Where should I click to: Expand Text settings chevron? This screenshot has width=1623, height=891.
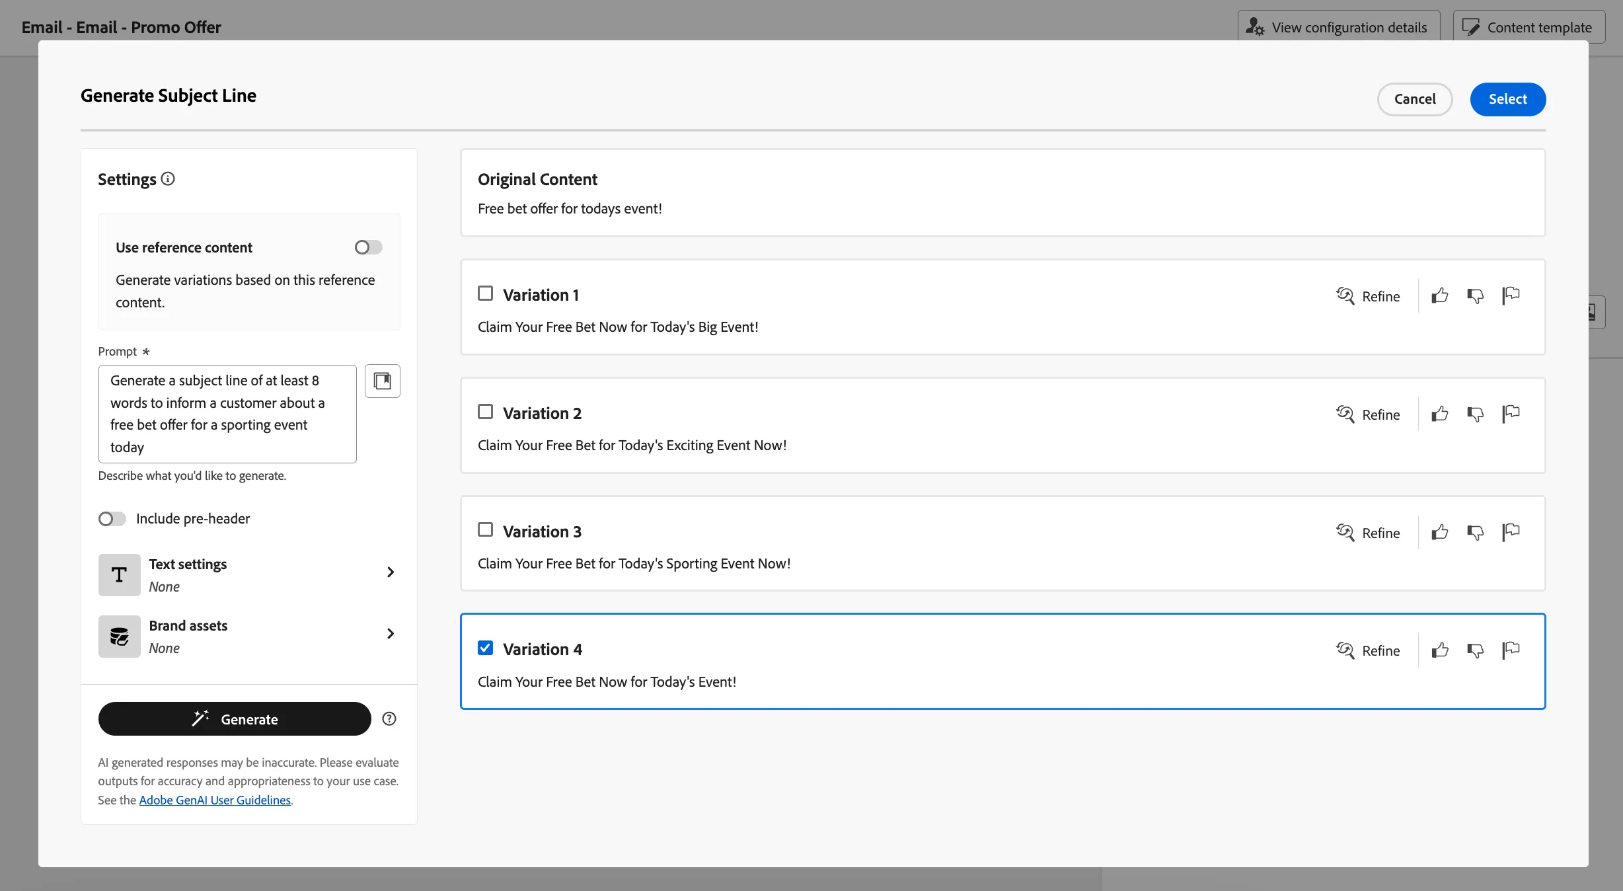391,572
